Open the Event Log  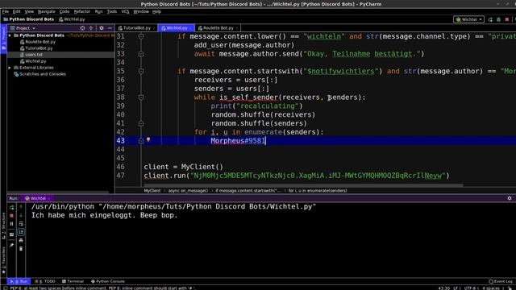tap(501, 281)
